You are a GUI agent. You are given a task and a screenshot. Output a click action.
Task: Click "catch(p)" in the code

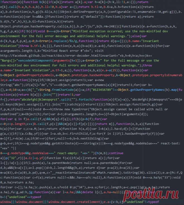pyautogui.click(x=75, y=104)
